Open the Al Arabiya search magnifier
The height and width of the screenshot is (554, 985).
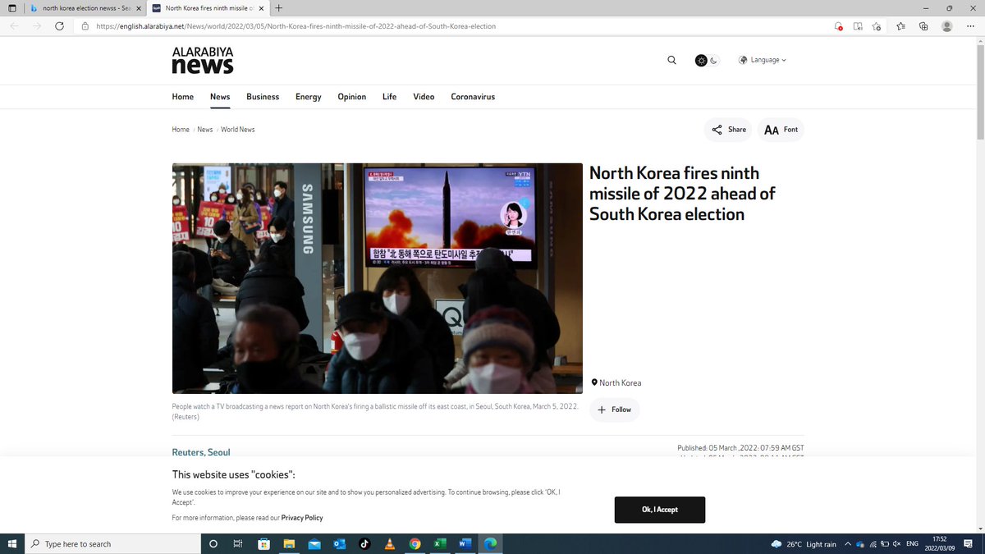coord(671,59)
